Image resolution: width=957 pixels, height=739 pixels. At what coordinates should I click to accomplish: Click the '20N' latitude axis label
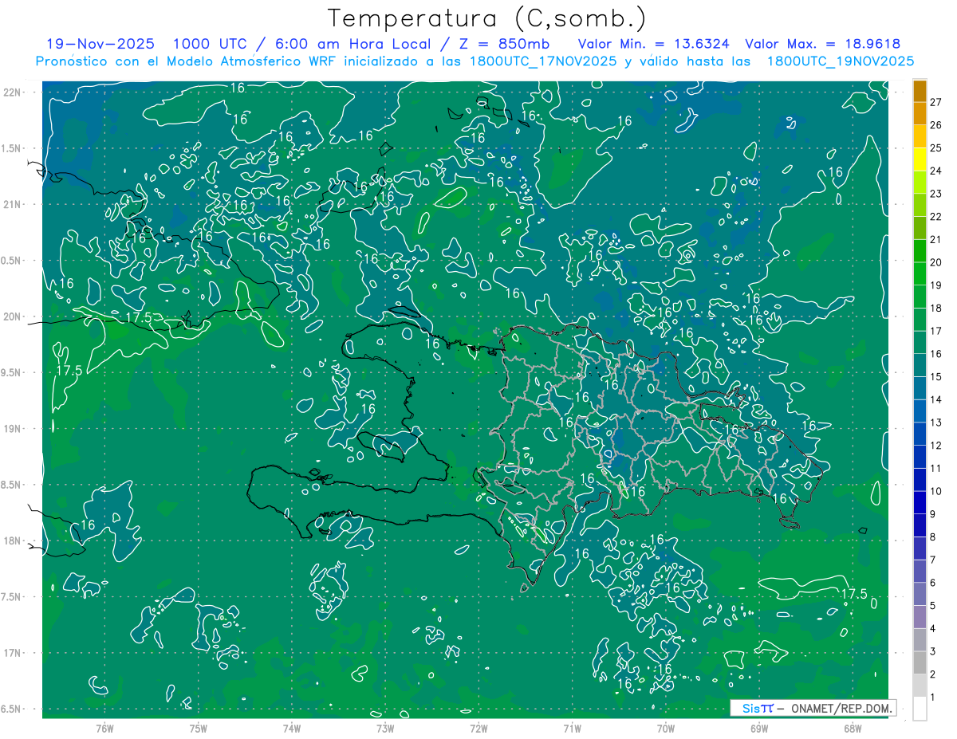[x=12, y=316]
